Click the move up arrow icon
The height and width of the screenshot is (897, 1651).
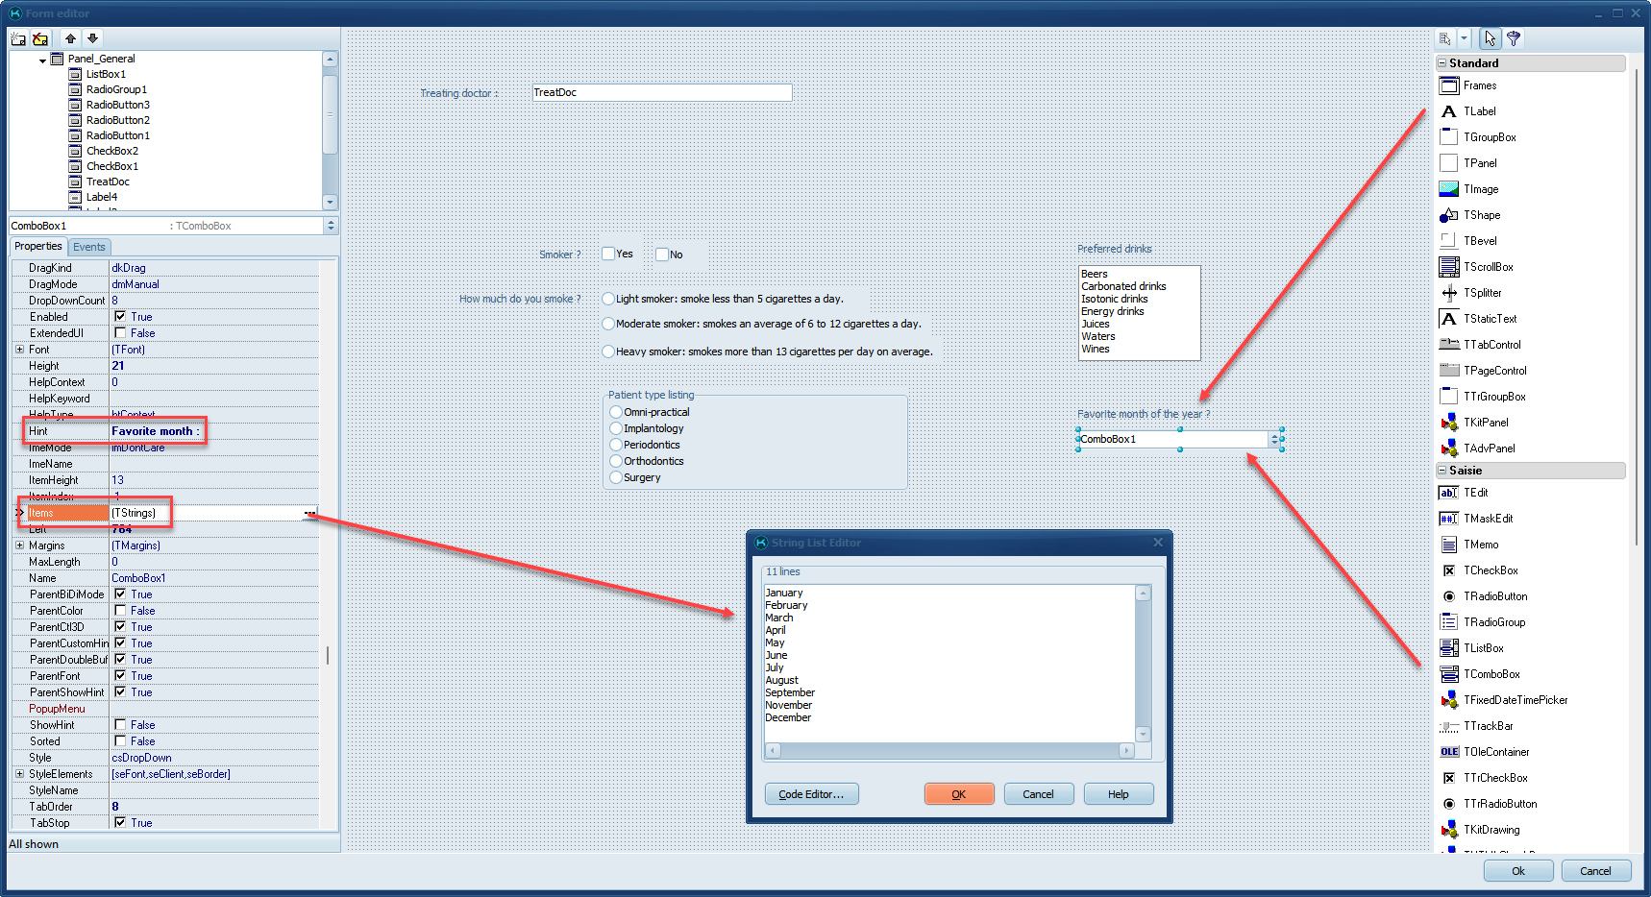pyautogui.click(x=70, y=38)
